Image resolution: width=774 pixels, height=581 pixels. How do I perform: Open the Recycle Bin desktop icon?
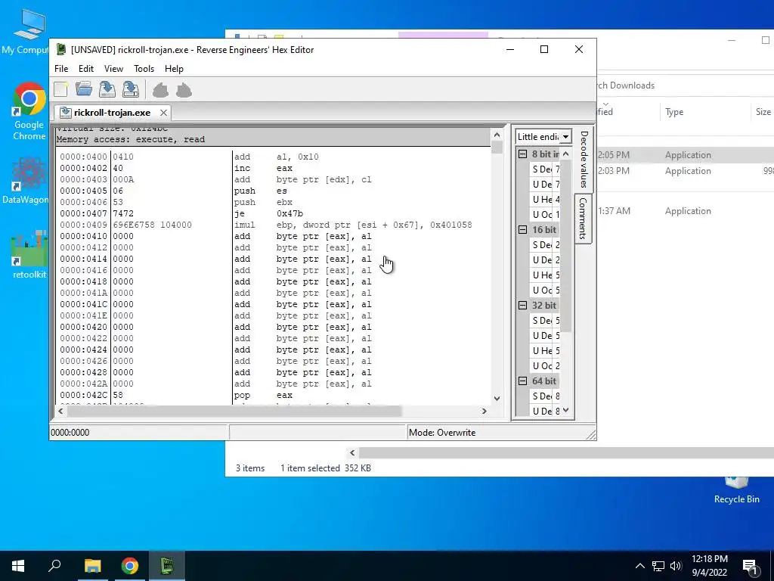click(x=736, y=490)
